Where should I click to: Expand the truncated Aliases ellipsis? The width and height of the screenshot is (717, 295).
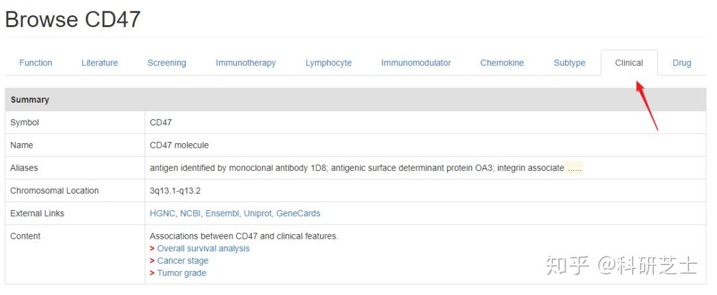[x=575, y=168]
